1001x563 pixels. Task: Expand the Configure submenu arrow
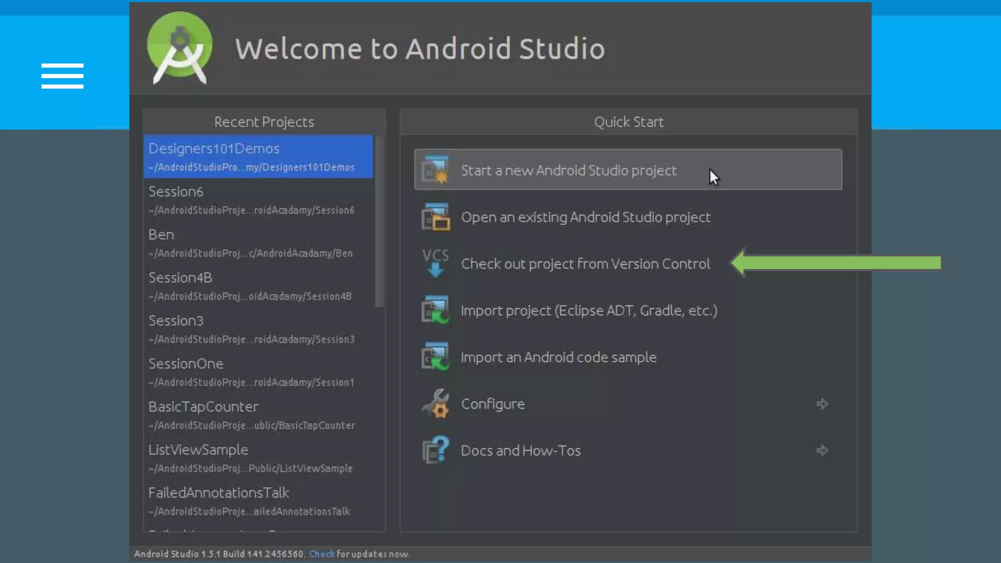pos(822,404)
